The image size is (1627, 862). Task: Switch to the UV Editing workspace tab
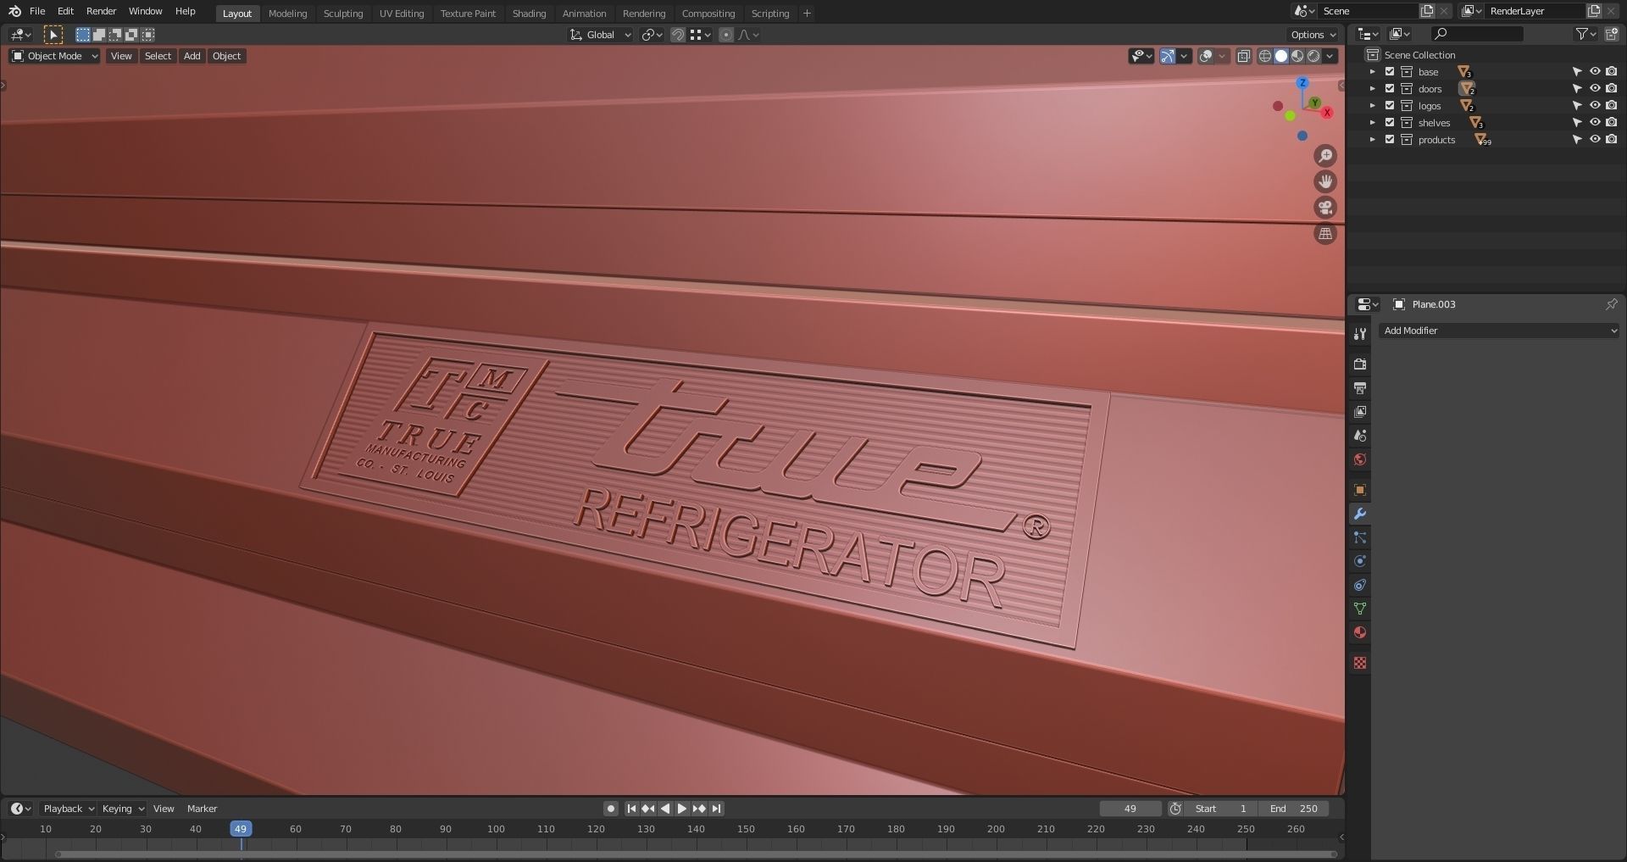point(402,14)
